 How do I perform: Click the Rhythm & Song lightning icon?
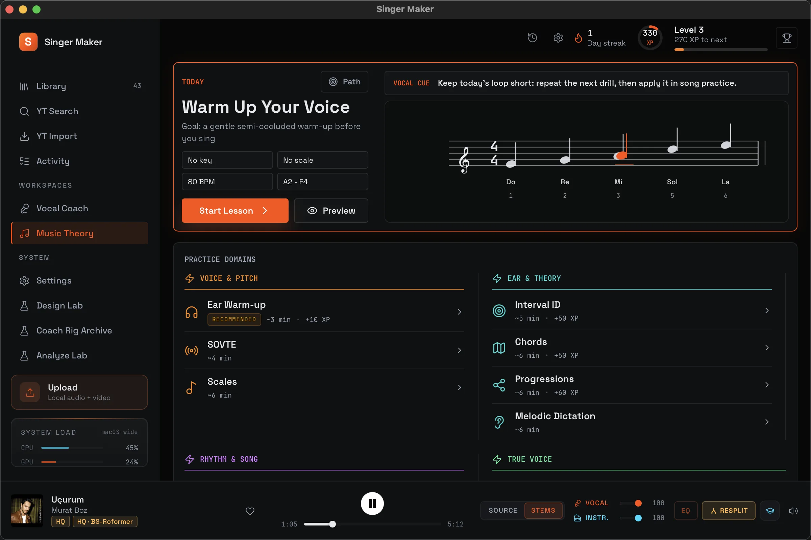point(190,459)
